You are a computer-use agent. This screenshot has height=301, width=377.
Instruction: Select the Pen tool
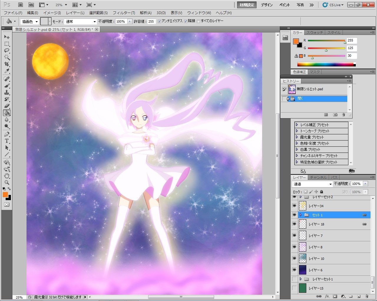click(x=7, y=134)
